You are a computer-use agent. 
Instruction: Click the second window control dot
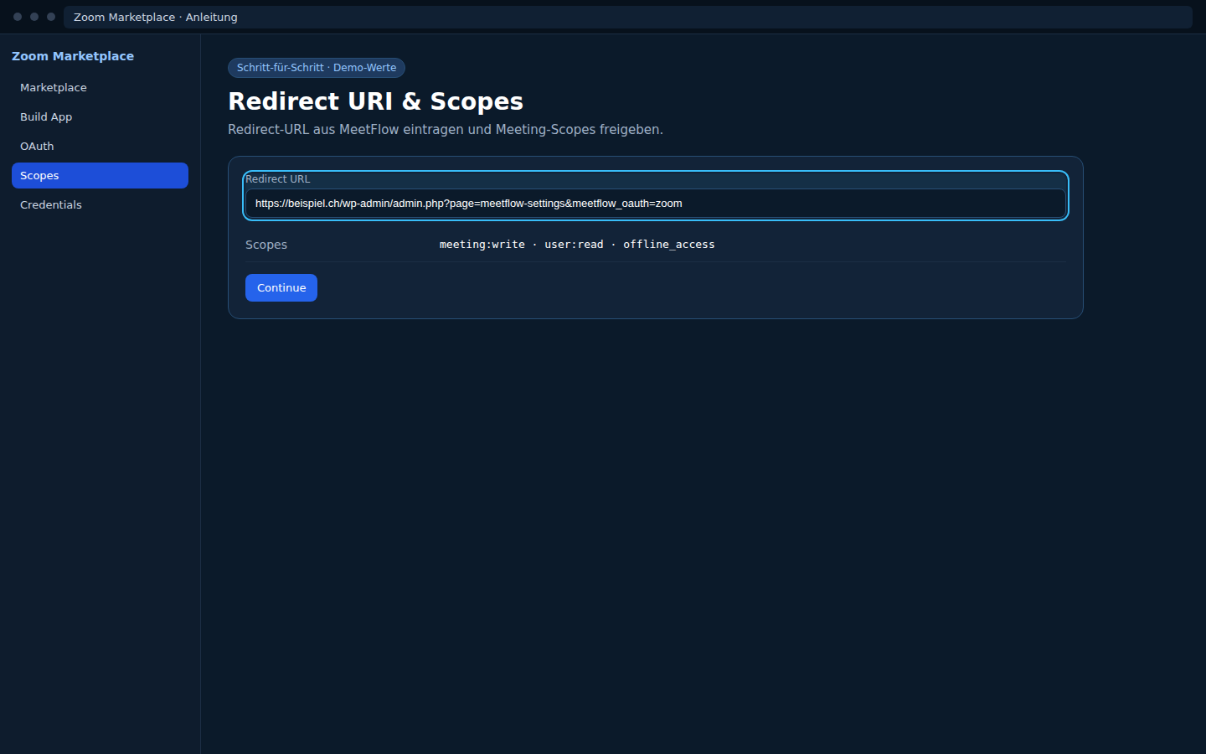[34, 17]
